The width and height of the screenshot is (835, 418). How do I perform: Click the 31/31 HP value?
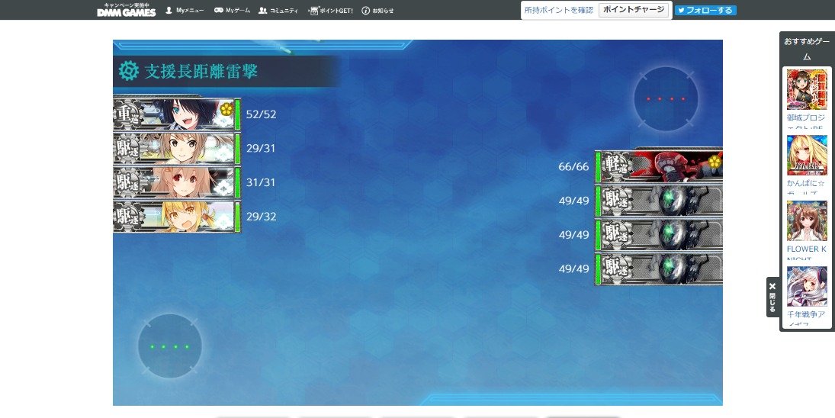pos(261,182)
